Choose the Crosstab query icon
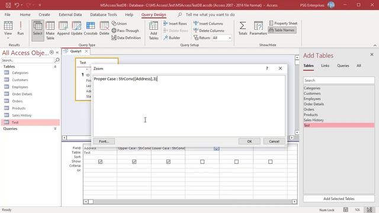 91,28
